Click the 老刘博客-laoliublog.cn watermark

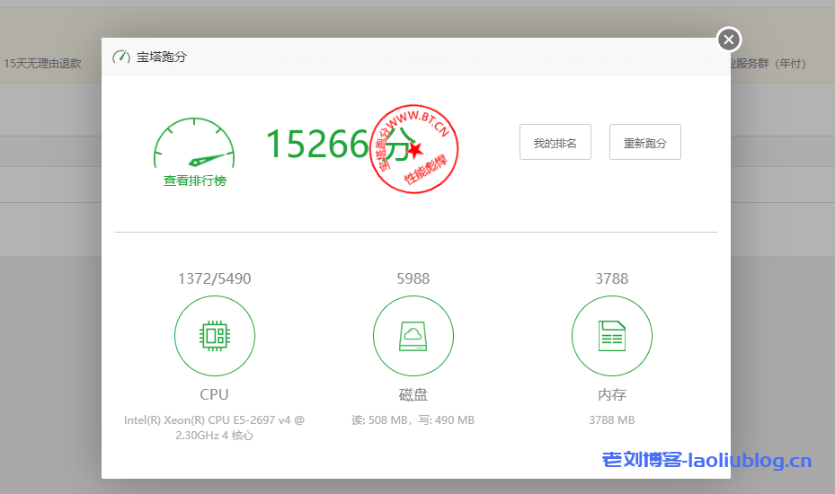[706, 461]
